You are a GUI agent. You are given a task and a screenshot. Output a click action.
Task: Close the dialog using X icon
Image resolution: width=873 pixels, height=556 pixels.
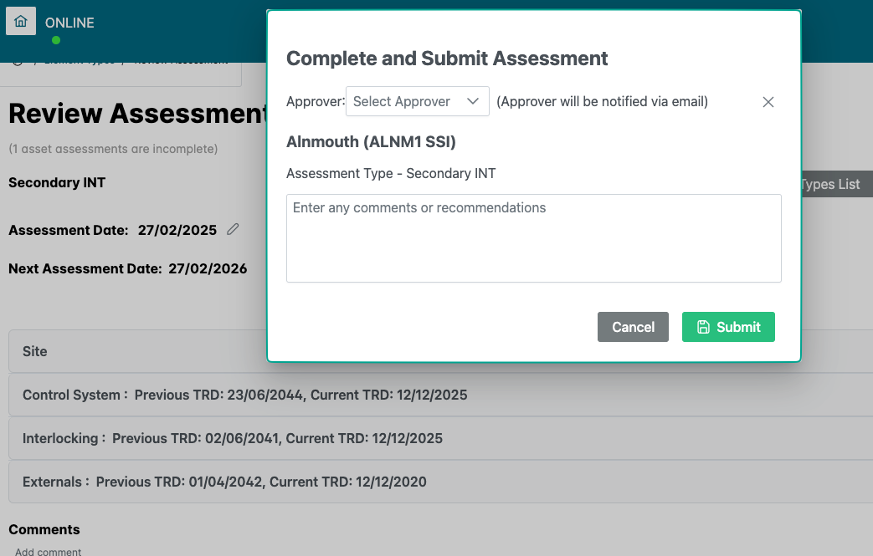coord(768,102)
